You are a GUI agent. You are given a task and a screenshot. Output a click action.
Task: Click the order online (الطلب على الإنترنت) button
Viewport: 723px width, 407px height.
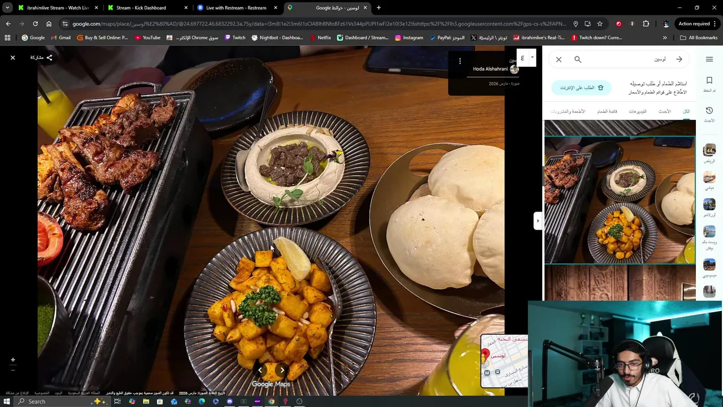pyautogui.click(x=581, y=88)
